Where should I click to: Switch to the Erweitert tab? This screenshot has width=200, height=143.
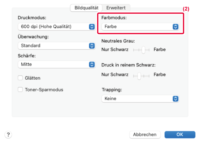(116, 8)
